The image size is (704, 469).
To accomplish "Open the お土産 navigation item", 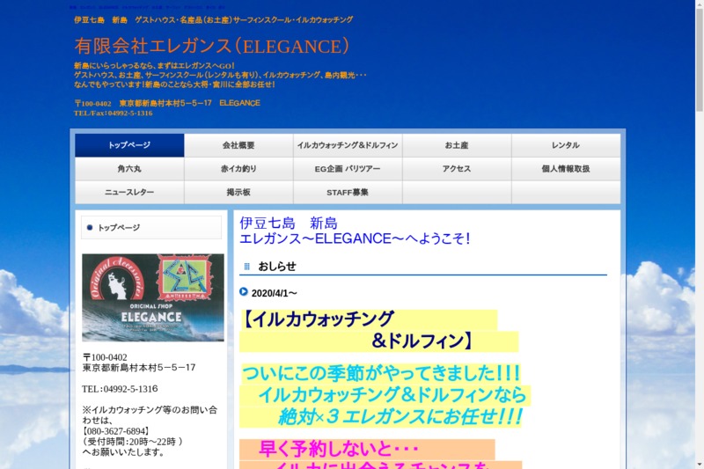I will coord(457,145).
